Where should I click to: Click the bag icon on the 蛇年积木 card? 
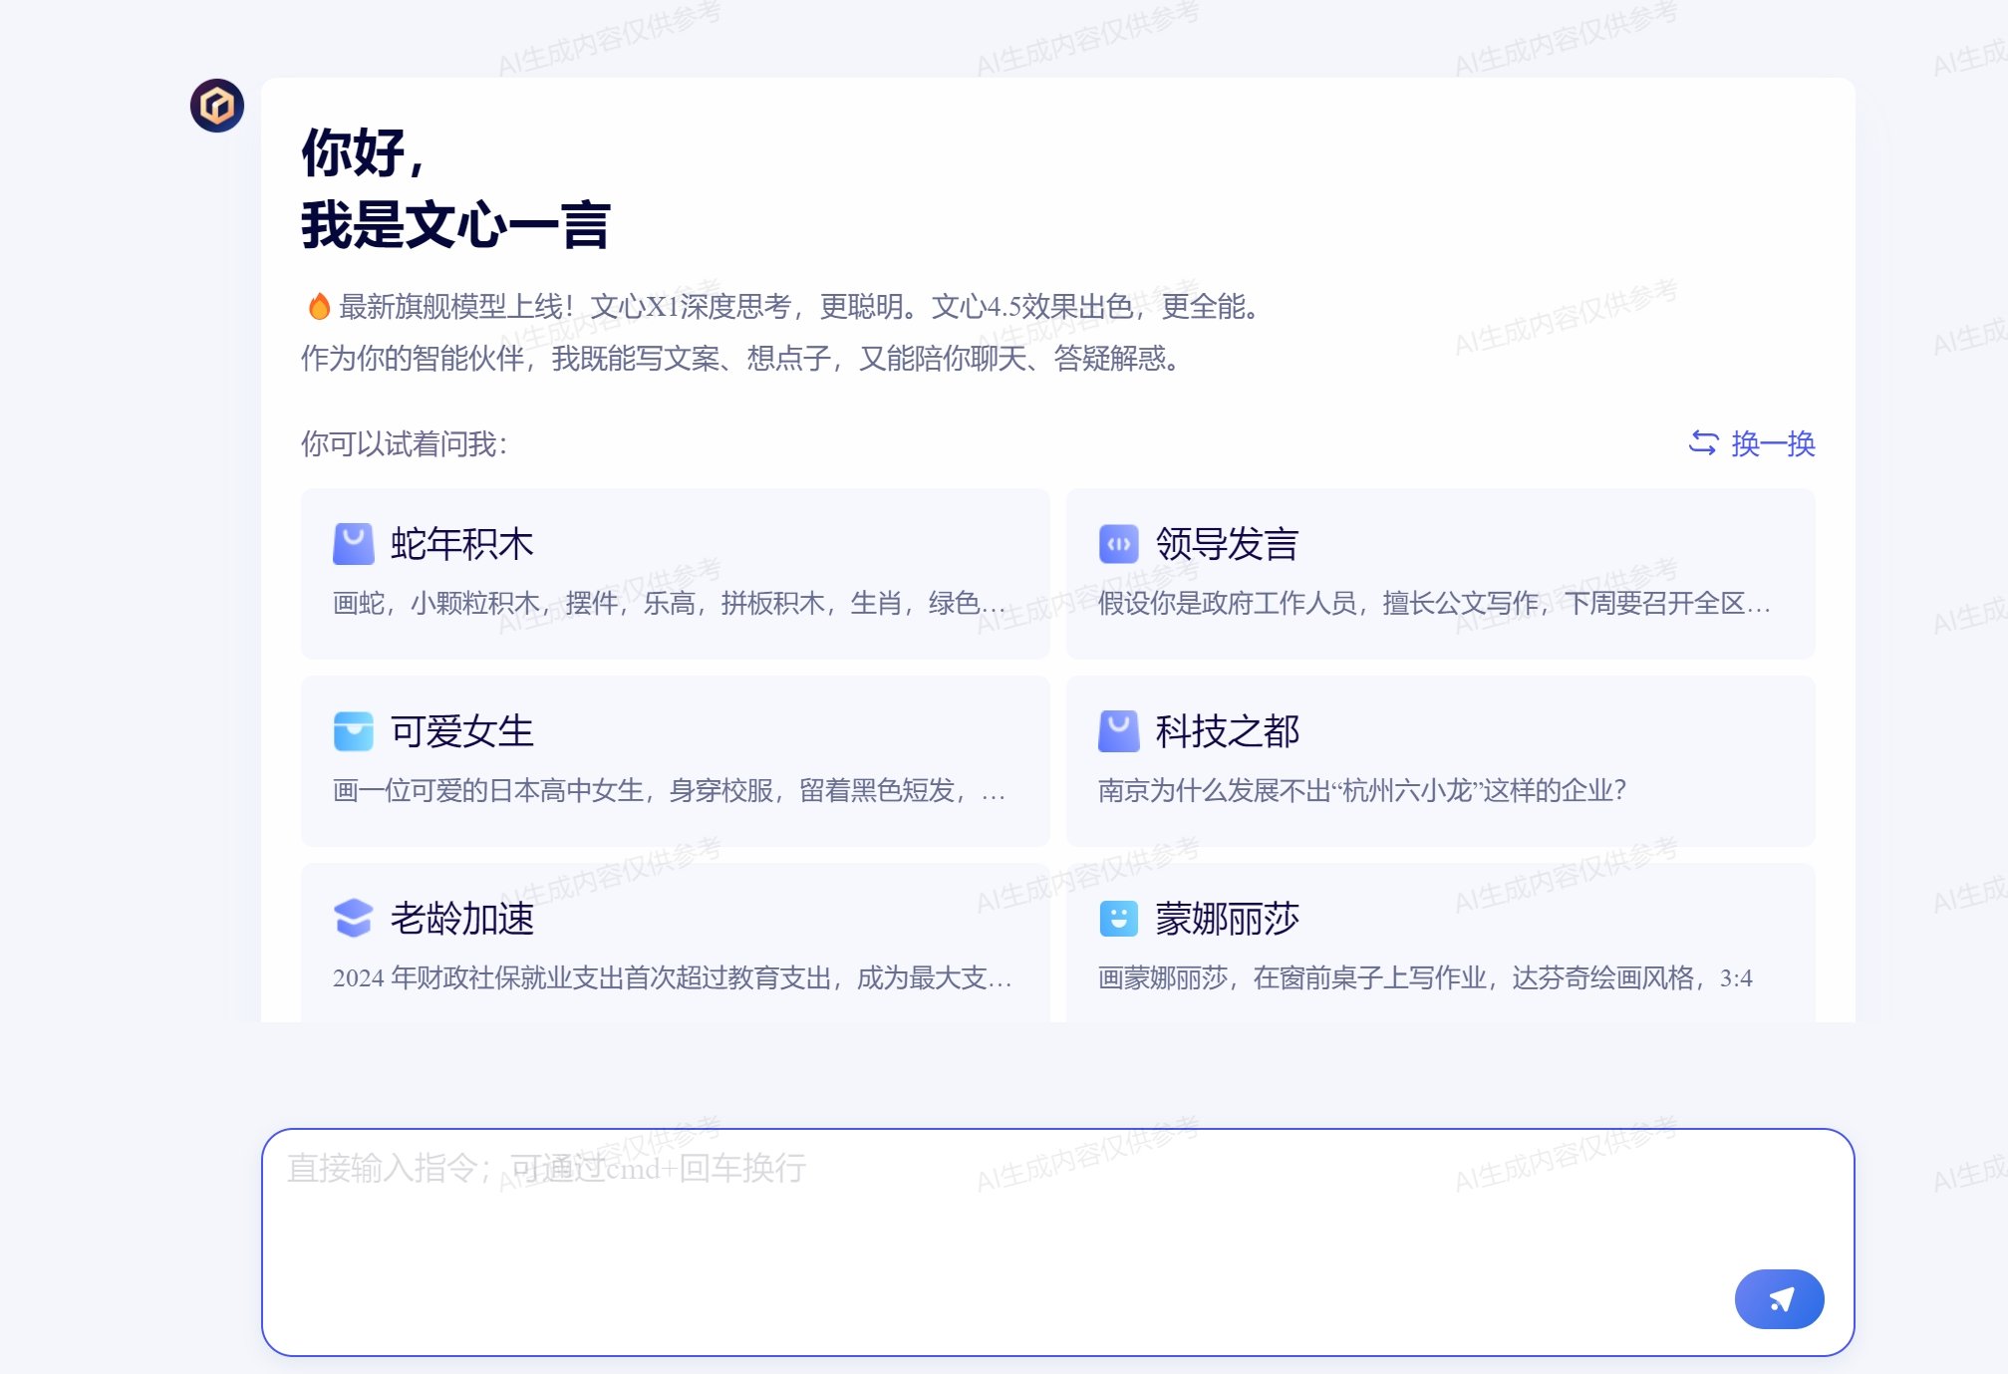(352, 543)
